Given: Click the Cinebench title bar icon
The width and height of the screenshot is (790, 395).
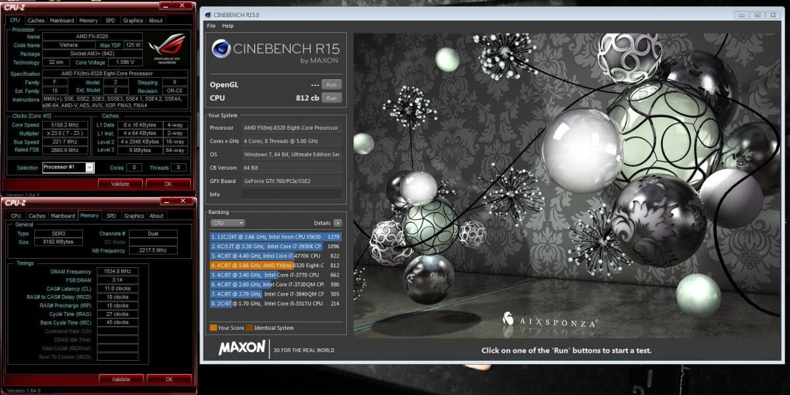Looking at the screenshot, I should point(208,14).
